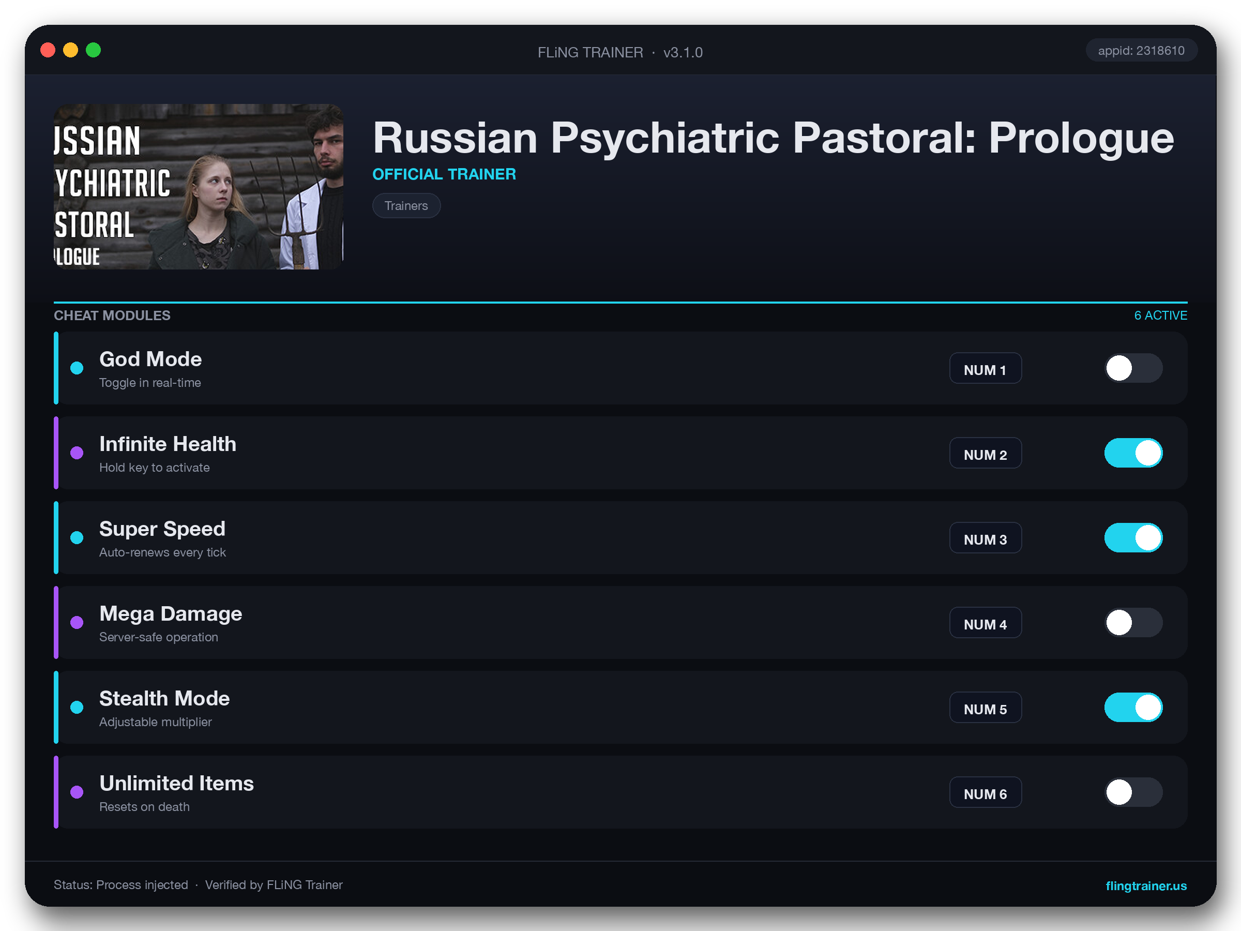Change the NUM 3 hotkey binding
The image size is (1241, 931).
(x=985, y=537)
